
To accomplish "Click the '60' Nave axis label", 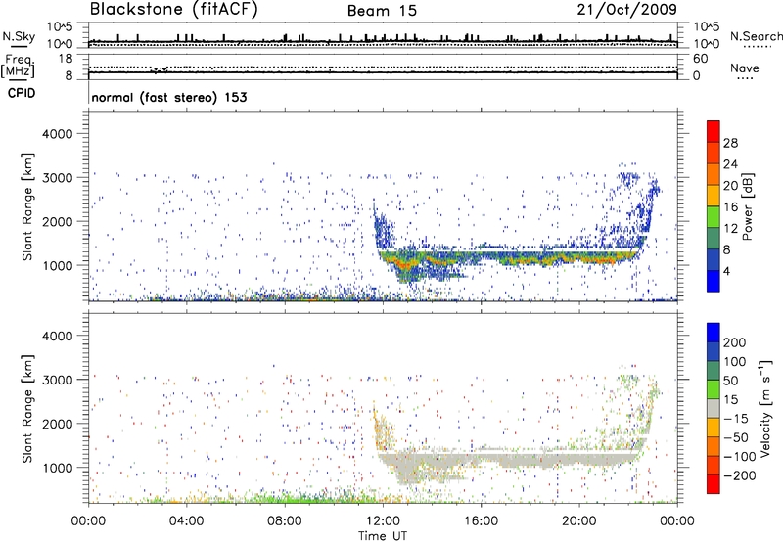I will pos(700,59).
